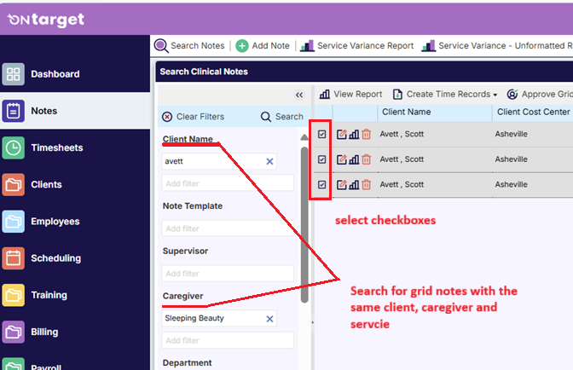
Task: Open the Dashboard sidebar icon
Action: point(13,74)
